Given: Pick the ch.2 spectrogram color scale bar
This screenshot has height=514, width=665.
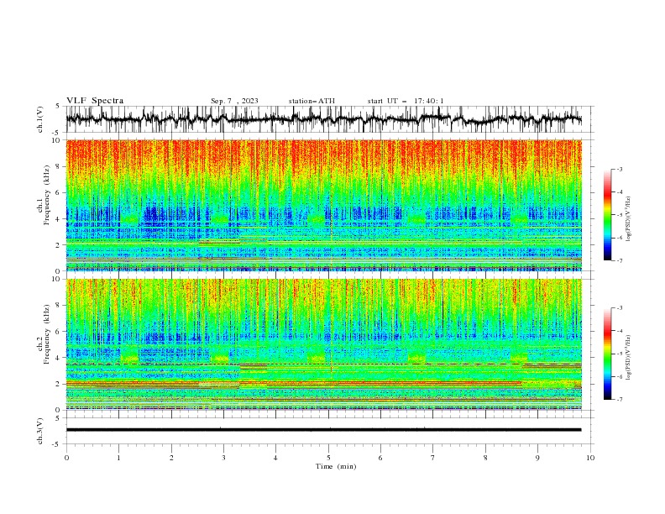Looking at the screenshot, I should (607, 354).
